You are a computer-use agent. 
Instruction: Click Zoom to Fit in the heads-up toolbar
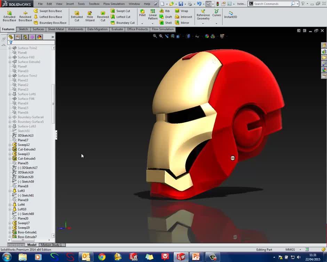[154, 36]
